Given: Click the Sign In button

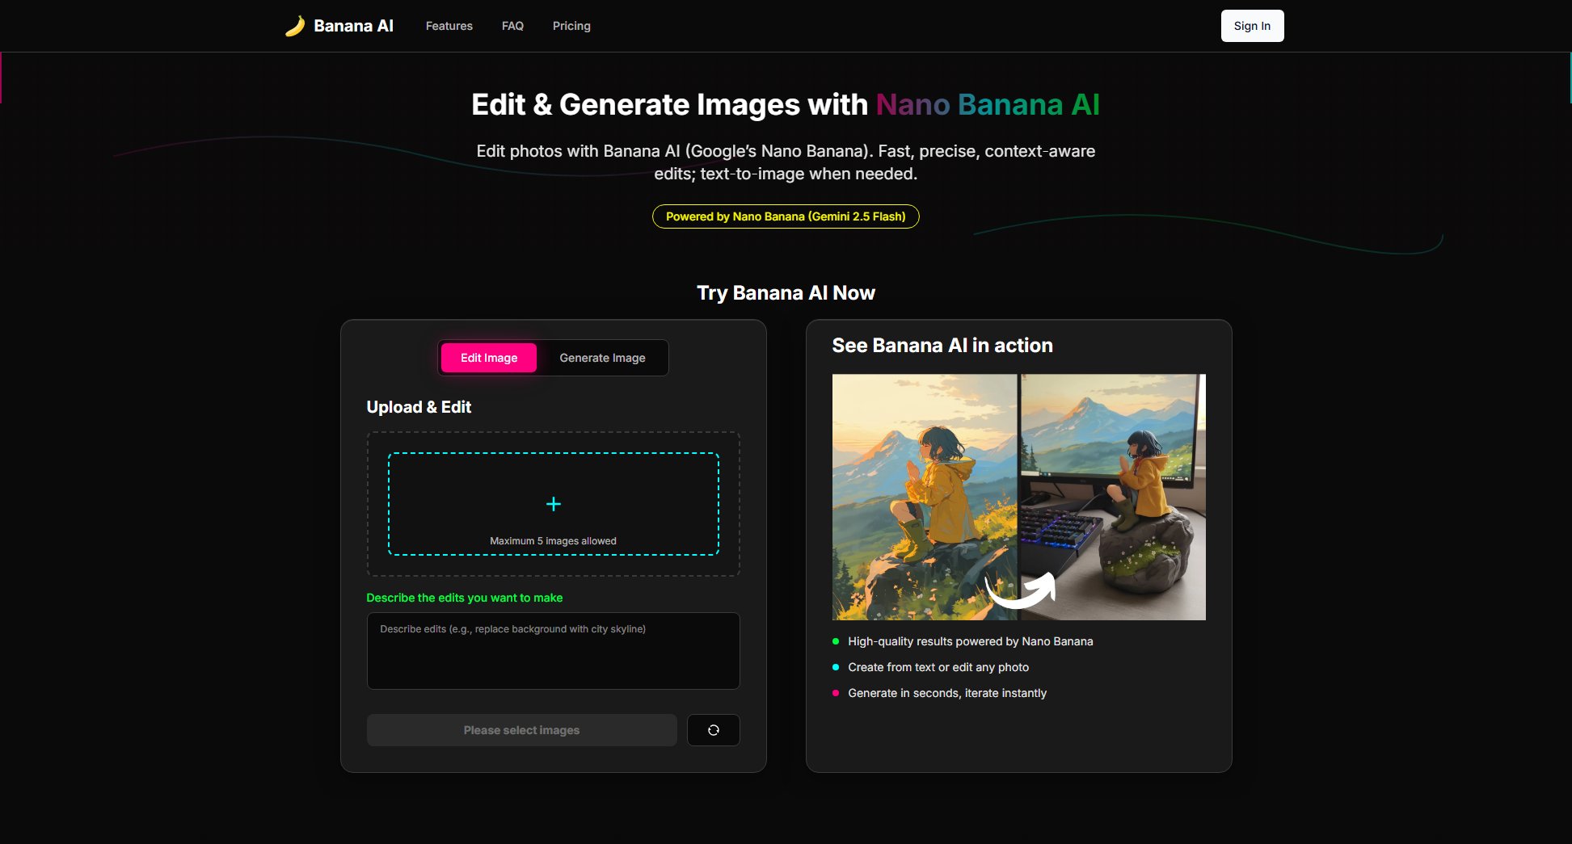Looking at the screenshot, I should [x=1252, y=26].
